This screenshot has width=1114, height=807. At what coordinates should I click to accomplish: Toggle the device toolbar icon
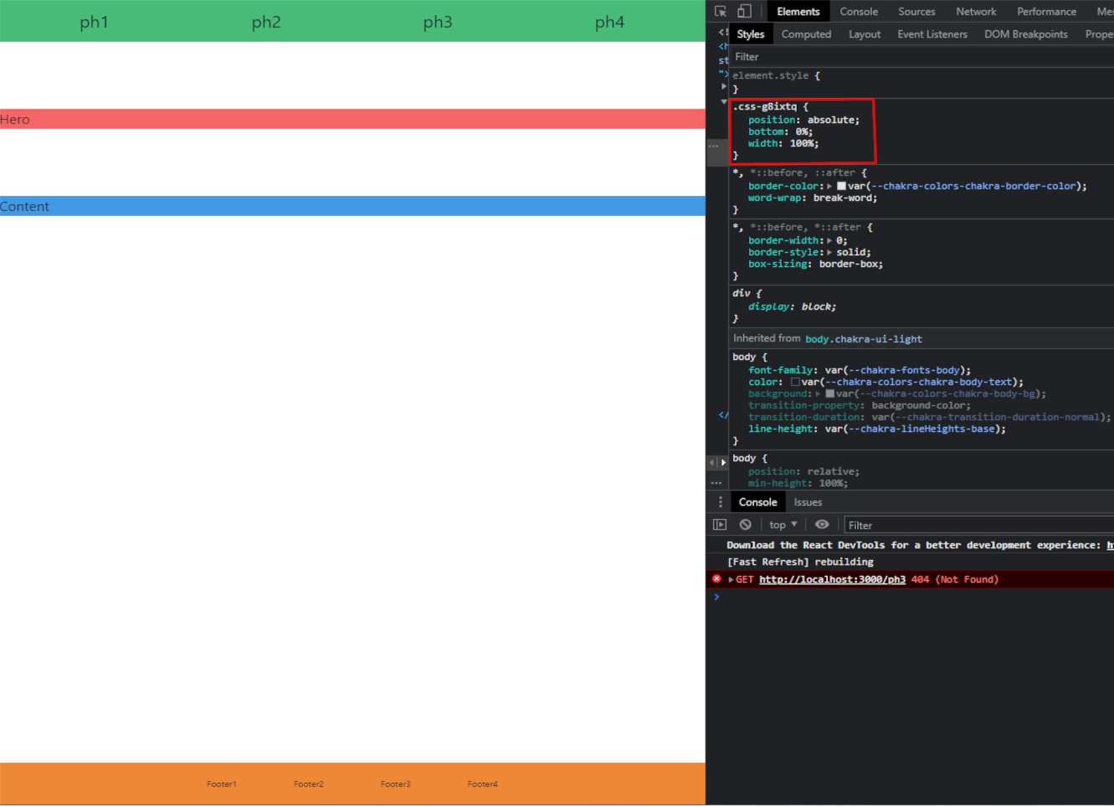(x=743, y=11)
